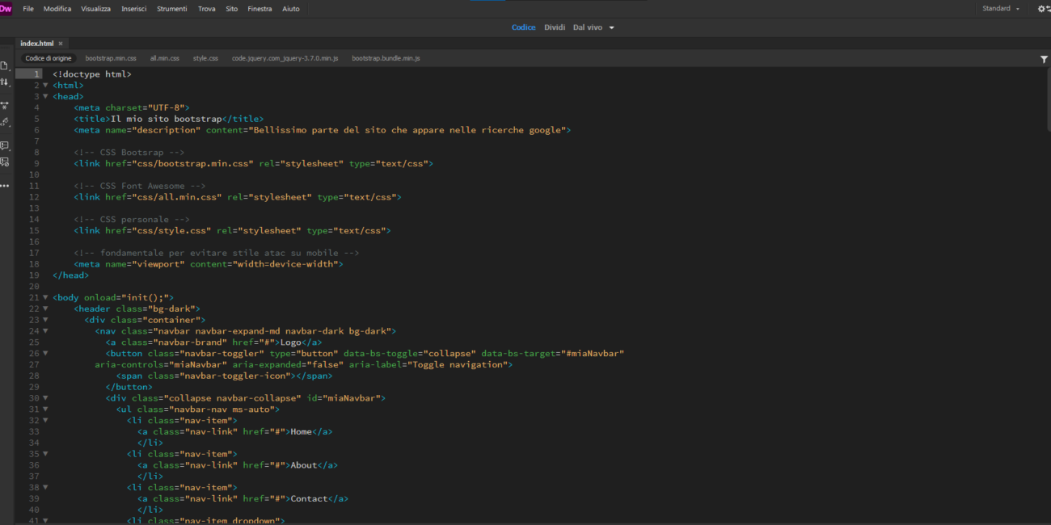Image resolution: width=1051 pixels, height=525 pixels.
Task: Click the closing </head> tag on line 19
Action: point(71,275)
